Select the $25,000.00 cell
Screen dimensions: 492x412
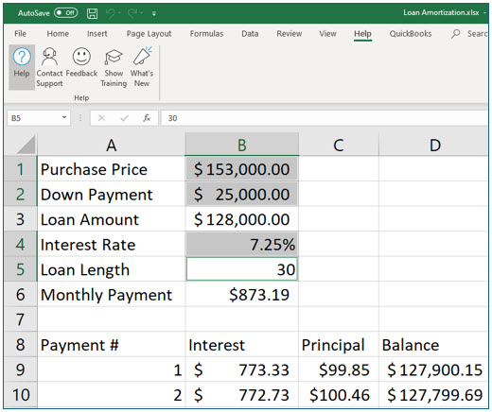(x=242, y=194)
